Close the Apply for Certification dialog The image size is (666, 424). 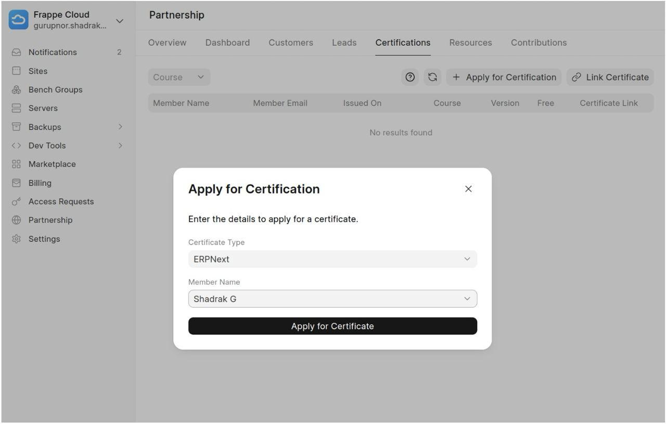[x=468, y=189]
